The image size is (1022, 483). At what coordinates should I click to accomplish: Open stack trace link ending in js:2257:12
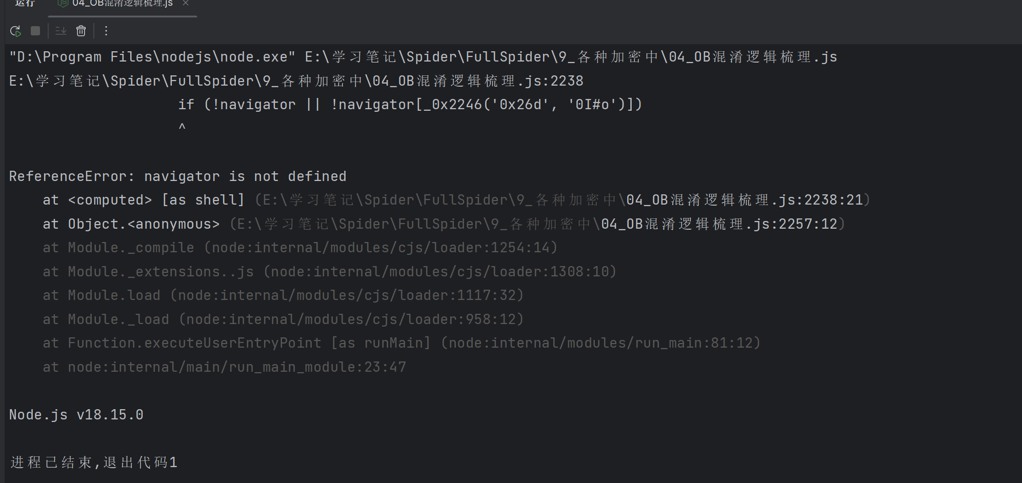pyautogui.click(x=537, y=224)
